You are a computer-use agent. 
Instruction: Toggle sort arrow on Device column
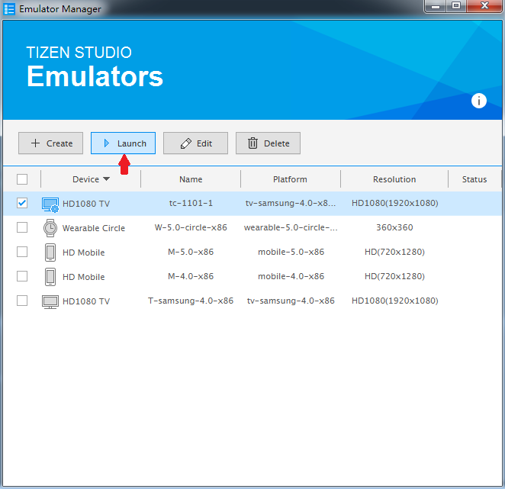[106, 179]
